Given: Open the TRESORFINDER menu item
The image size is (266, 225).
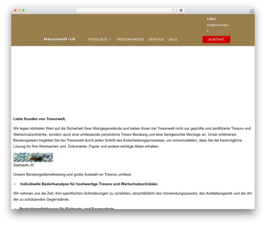Looking at the screenshot, I should 130,39.
